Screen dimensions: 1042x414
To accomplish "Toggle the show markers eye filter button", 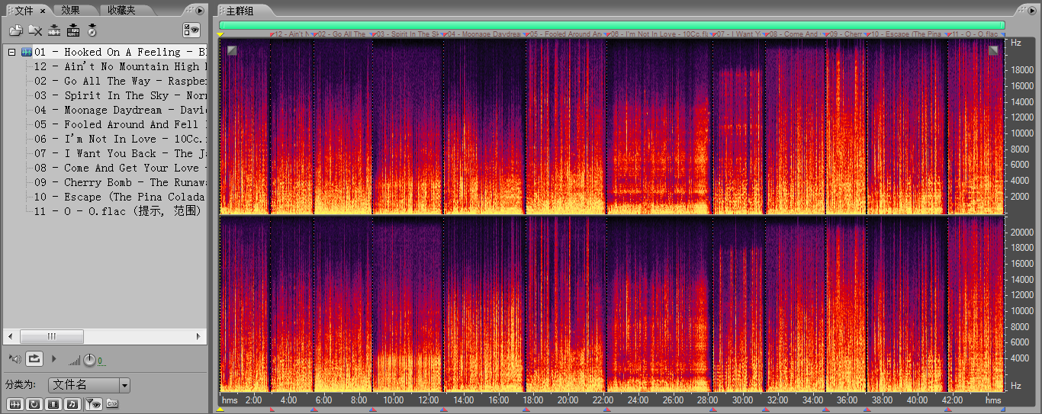I will tap(92, 404).
